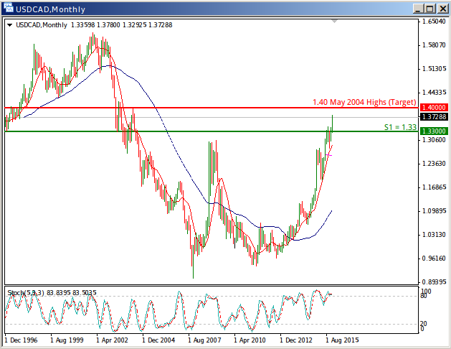Viewport: 451px width, 349px height.
Task: Click the 0.96160 price scale value
Action: (434, 259)
